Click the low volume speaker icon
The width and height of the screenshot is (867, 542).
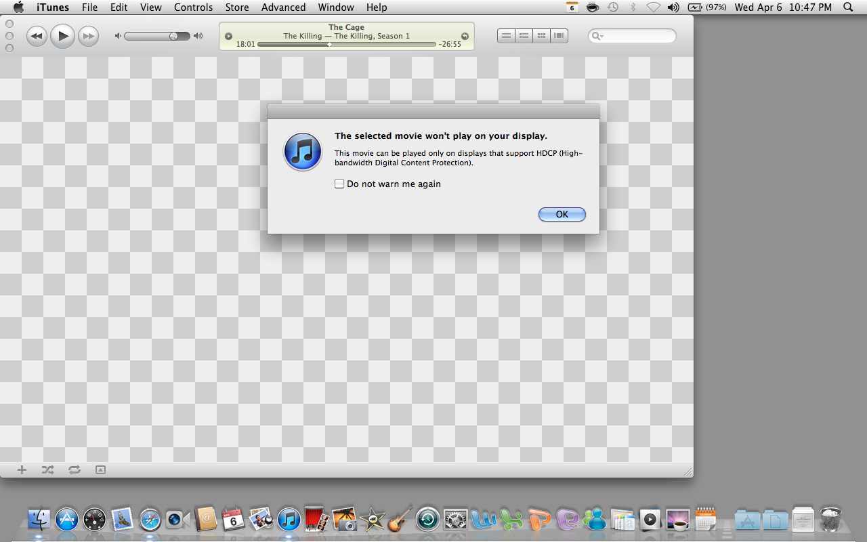118,36
